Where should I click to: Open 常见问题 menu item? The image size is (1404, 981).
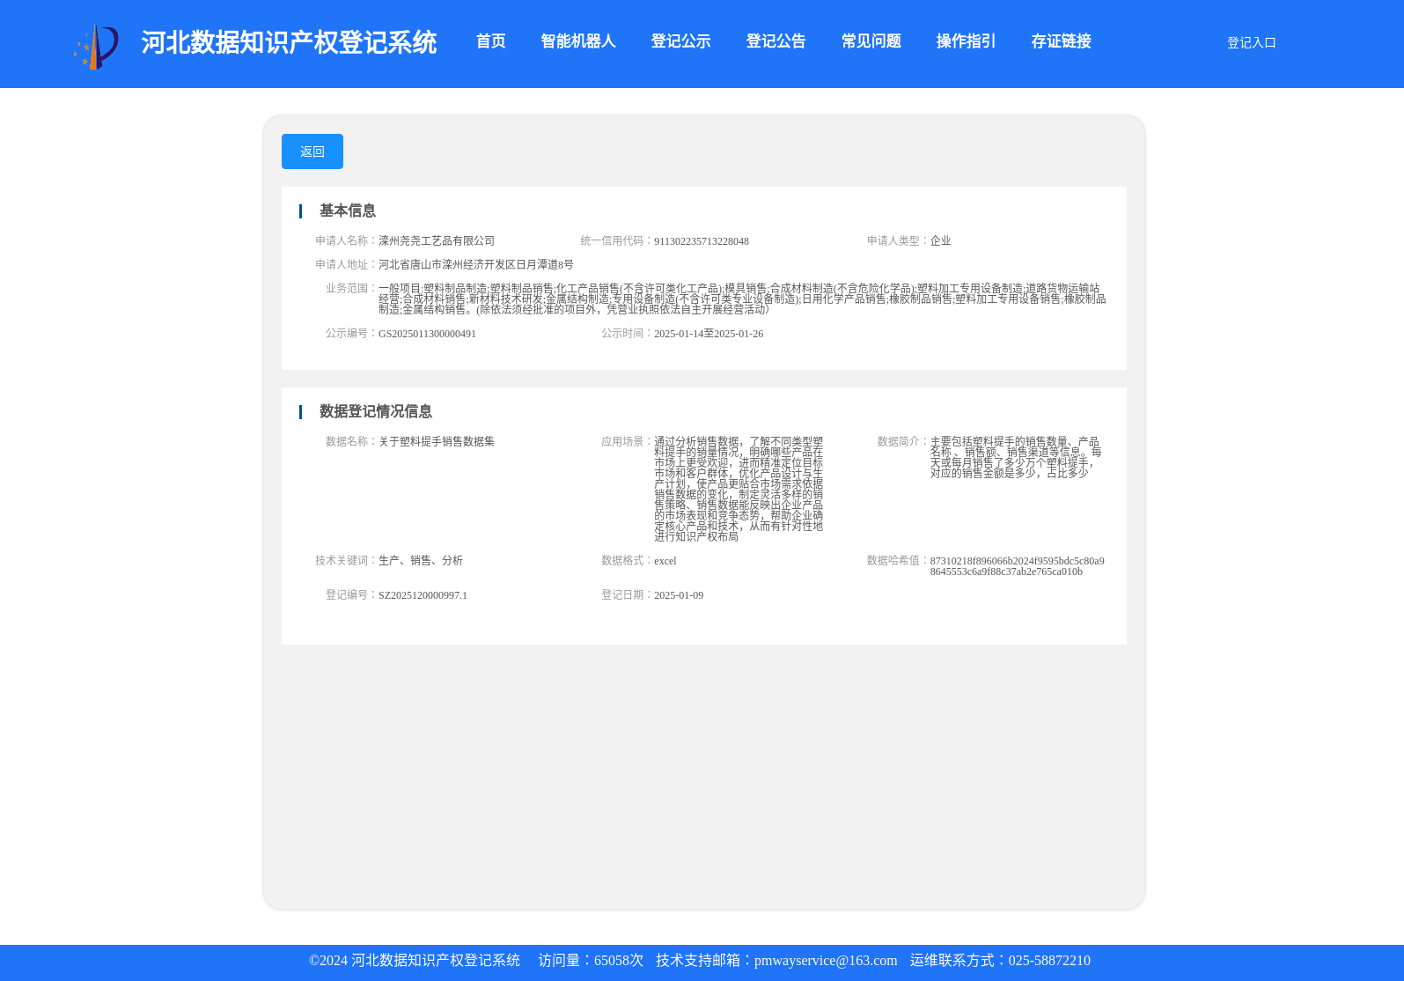point(871,41)
